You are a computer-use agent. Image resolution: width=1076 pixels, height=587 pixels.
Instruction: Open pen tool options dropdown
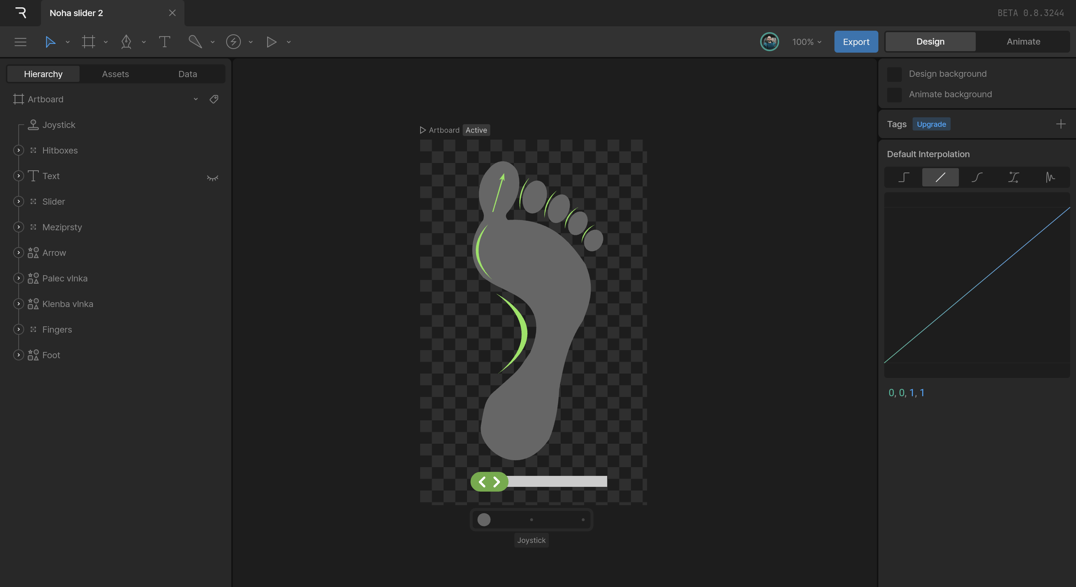coord(144,42)
